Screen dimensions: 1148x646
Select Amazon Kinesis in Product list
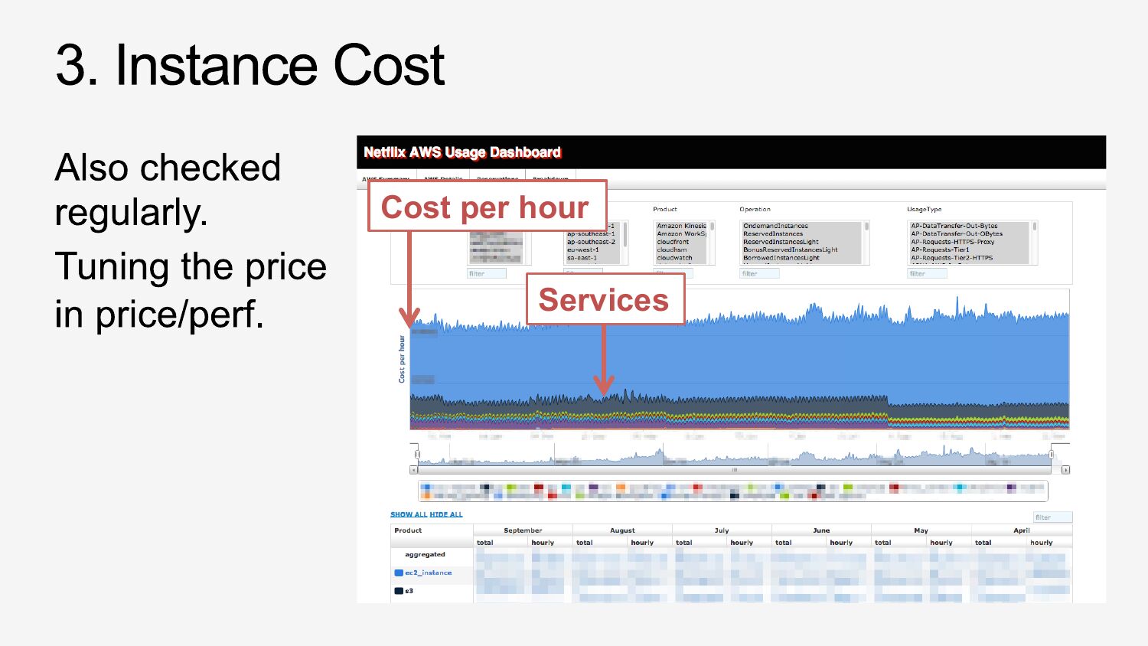point(681,226)
